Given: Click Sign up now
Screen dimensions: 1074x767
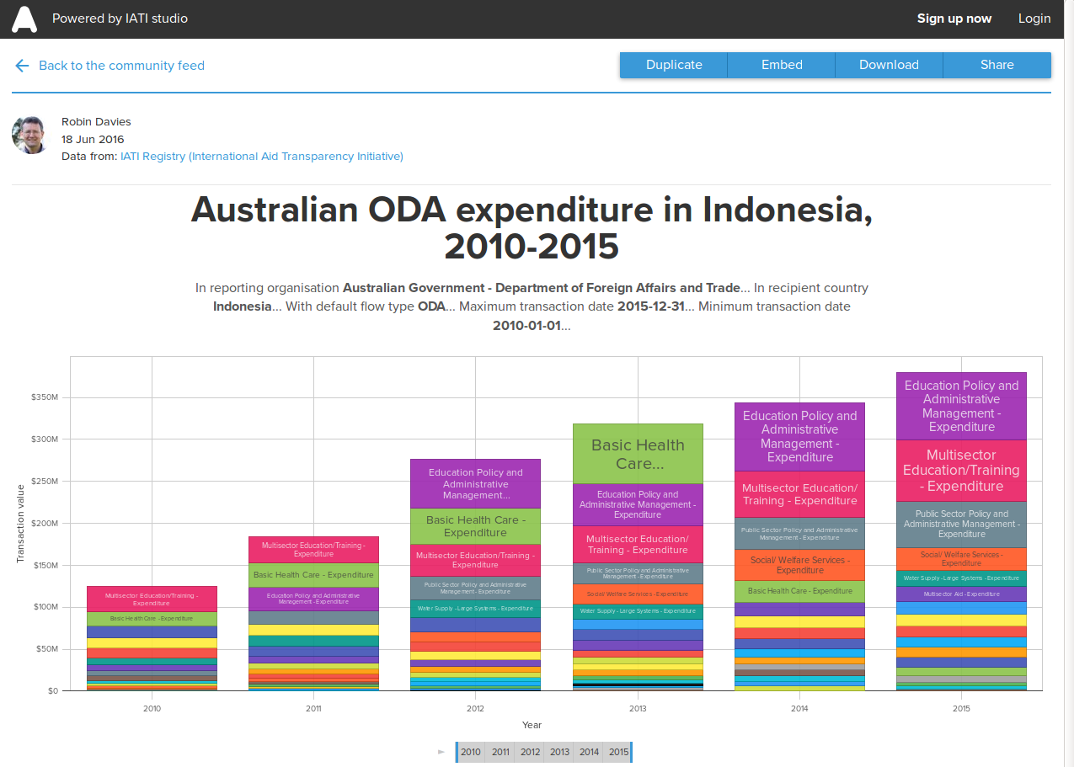Looking at the screenshot, I should pos(954,19).
